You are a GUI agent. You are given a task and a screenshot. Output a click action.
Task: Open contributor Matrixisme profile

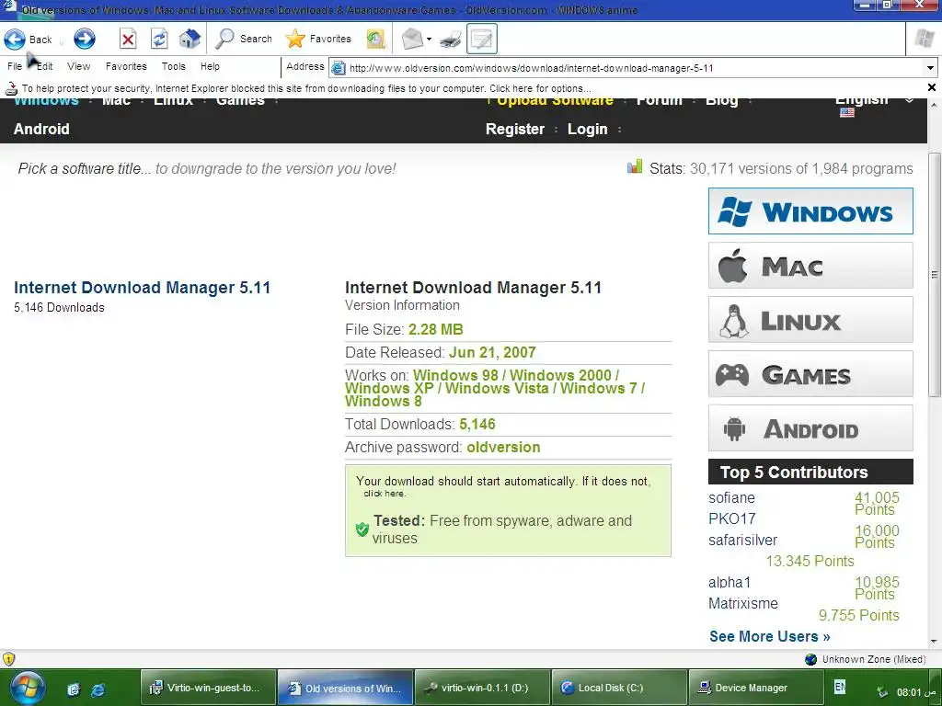(x=742, y=603)
